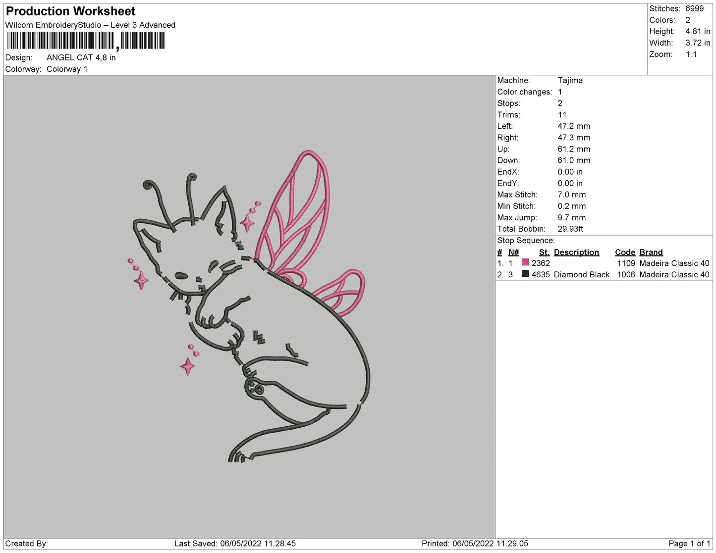
Task: Click the Stitches count value 6999
Action: point(694,8)
